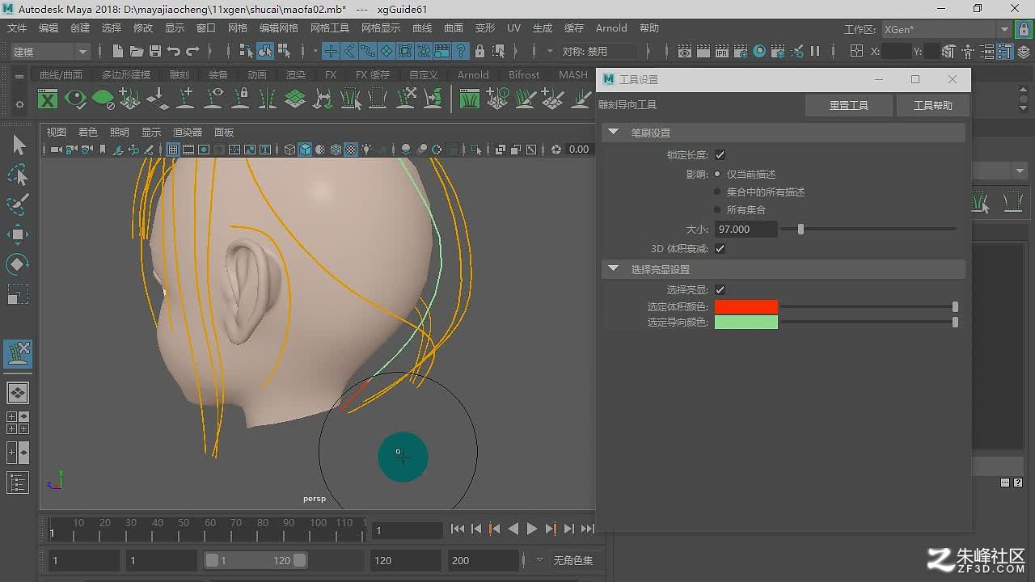This screenshot has width=1035, height=582.
Task: Open the 对称 symmetry dropdown
Action: pos(602,51)
